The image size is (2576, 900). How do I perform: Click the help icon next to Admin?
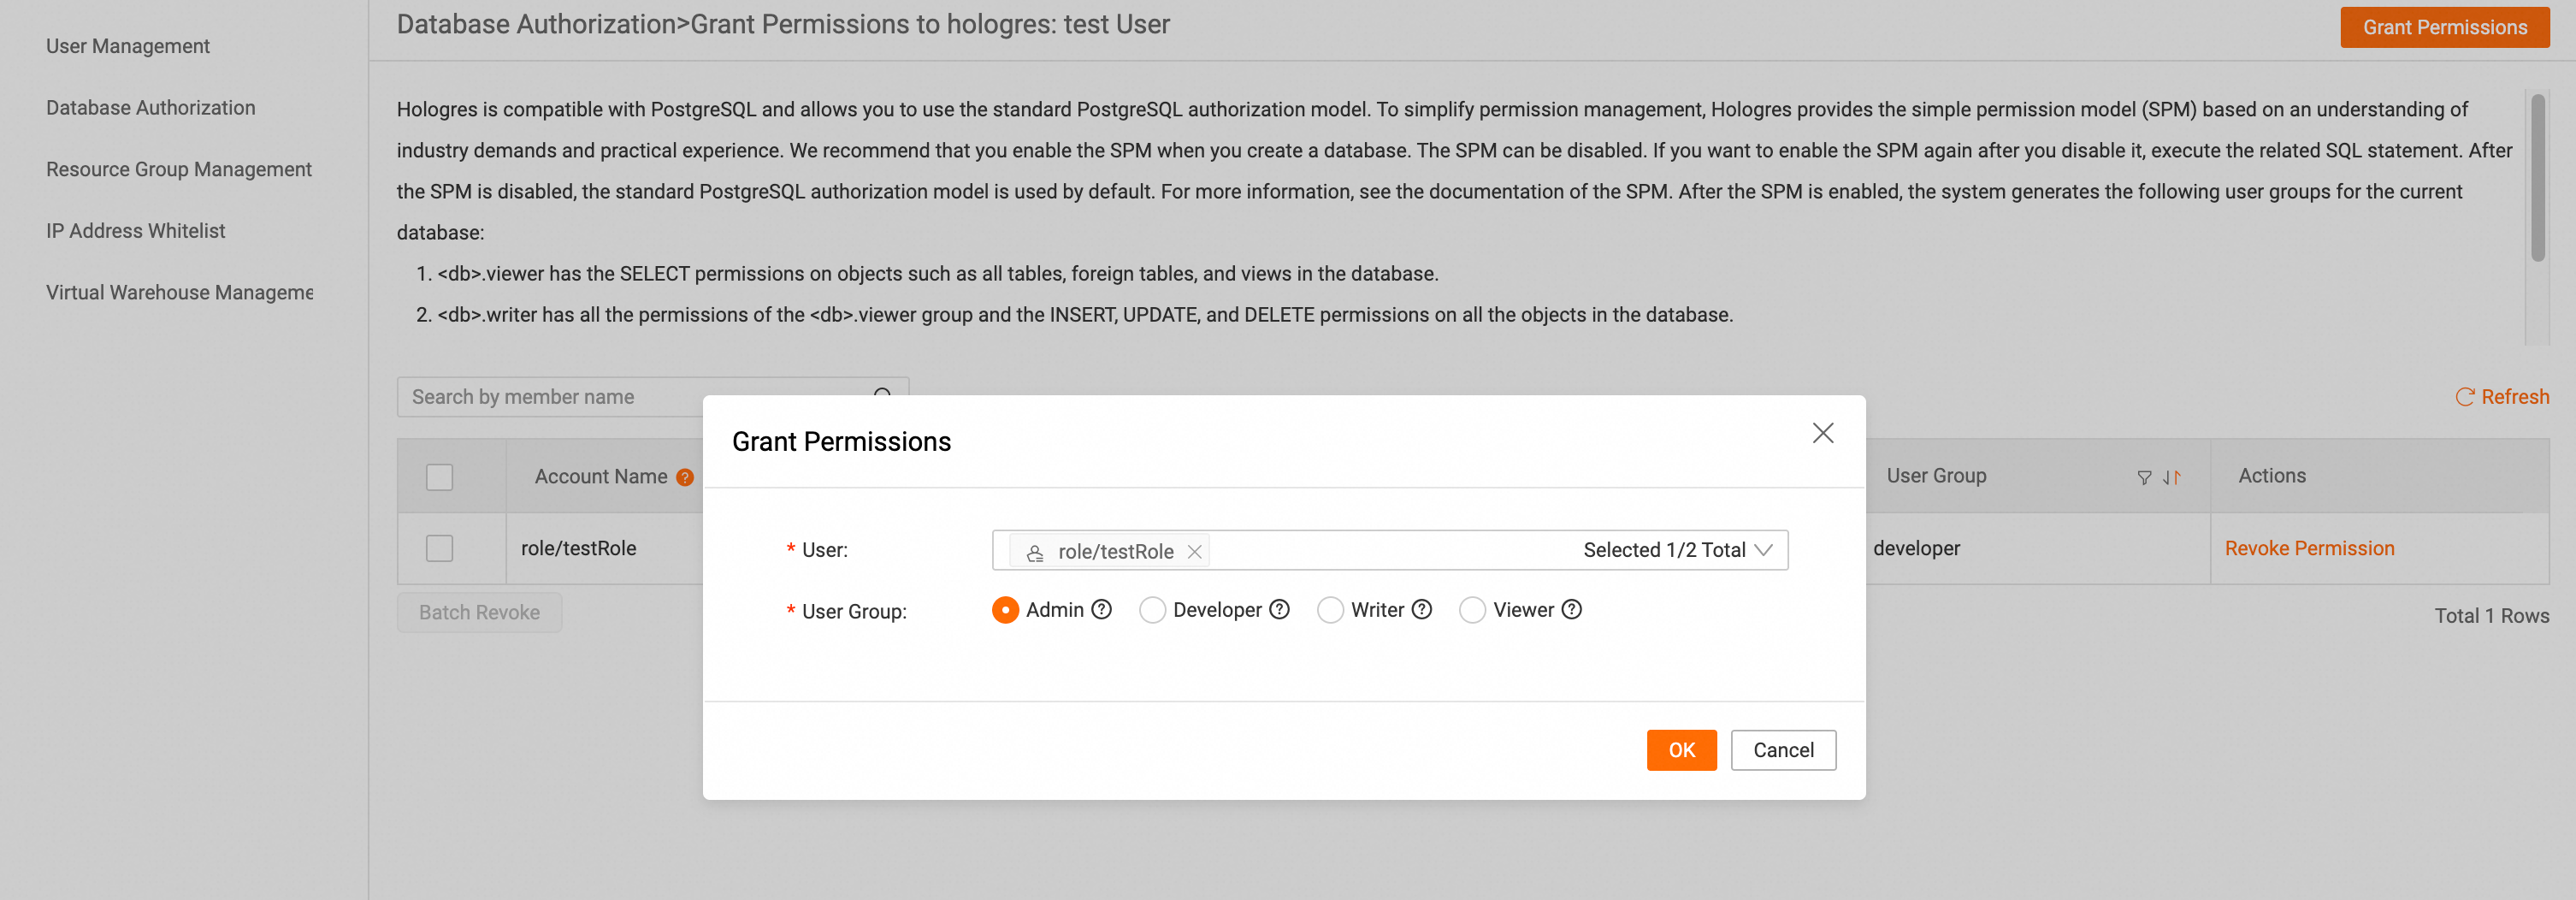[1101, 609]
